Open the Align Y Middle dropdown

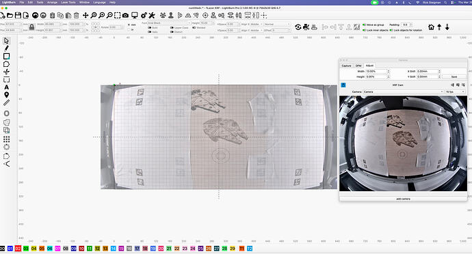click(256, 30)
